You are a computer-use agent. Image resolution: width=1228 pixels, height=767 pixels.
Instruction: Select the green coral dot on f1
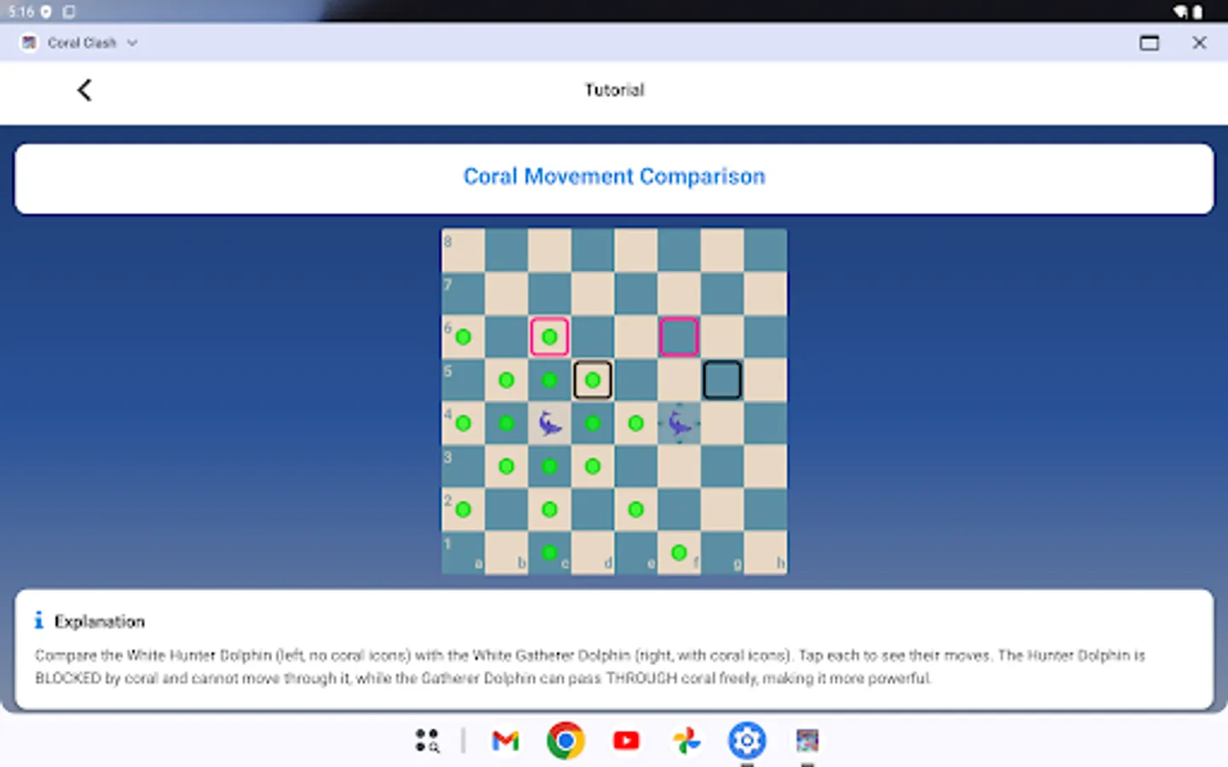click(679, 551)
